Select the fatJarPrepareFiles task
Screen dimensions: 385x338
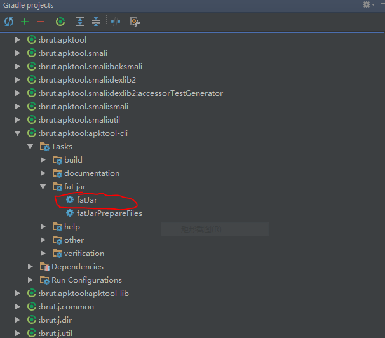[109, 213]
